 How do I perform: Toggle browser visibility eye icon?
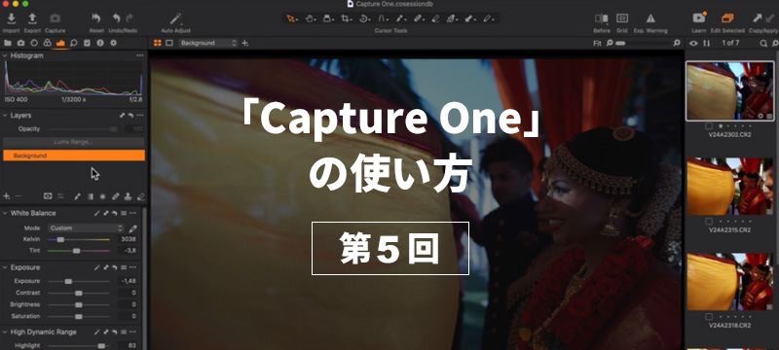coord(694,43)
